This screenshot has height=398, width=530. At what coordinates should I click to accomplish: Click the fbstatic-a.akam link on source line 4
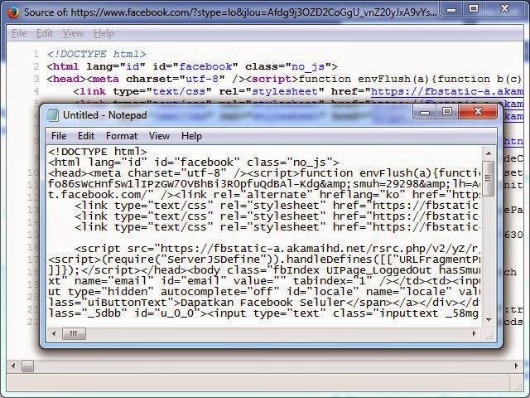point(447,91)
